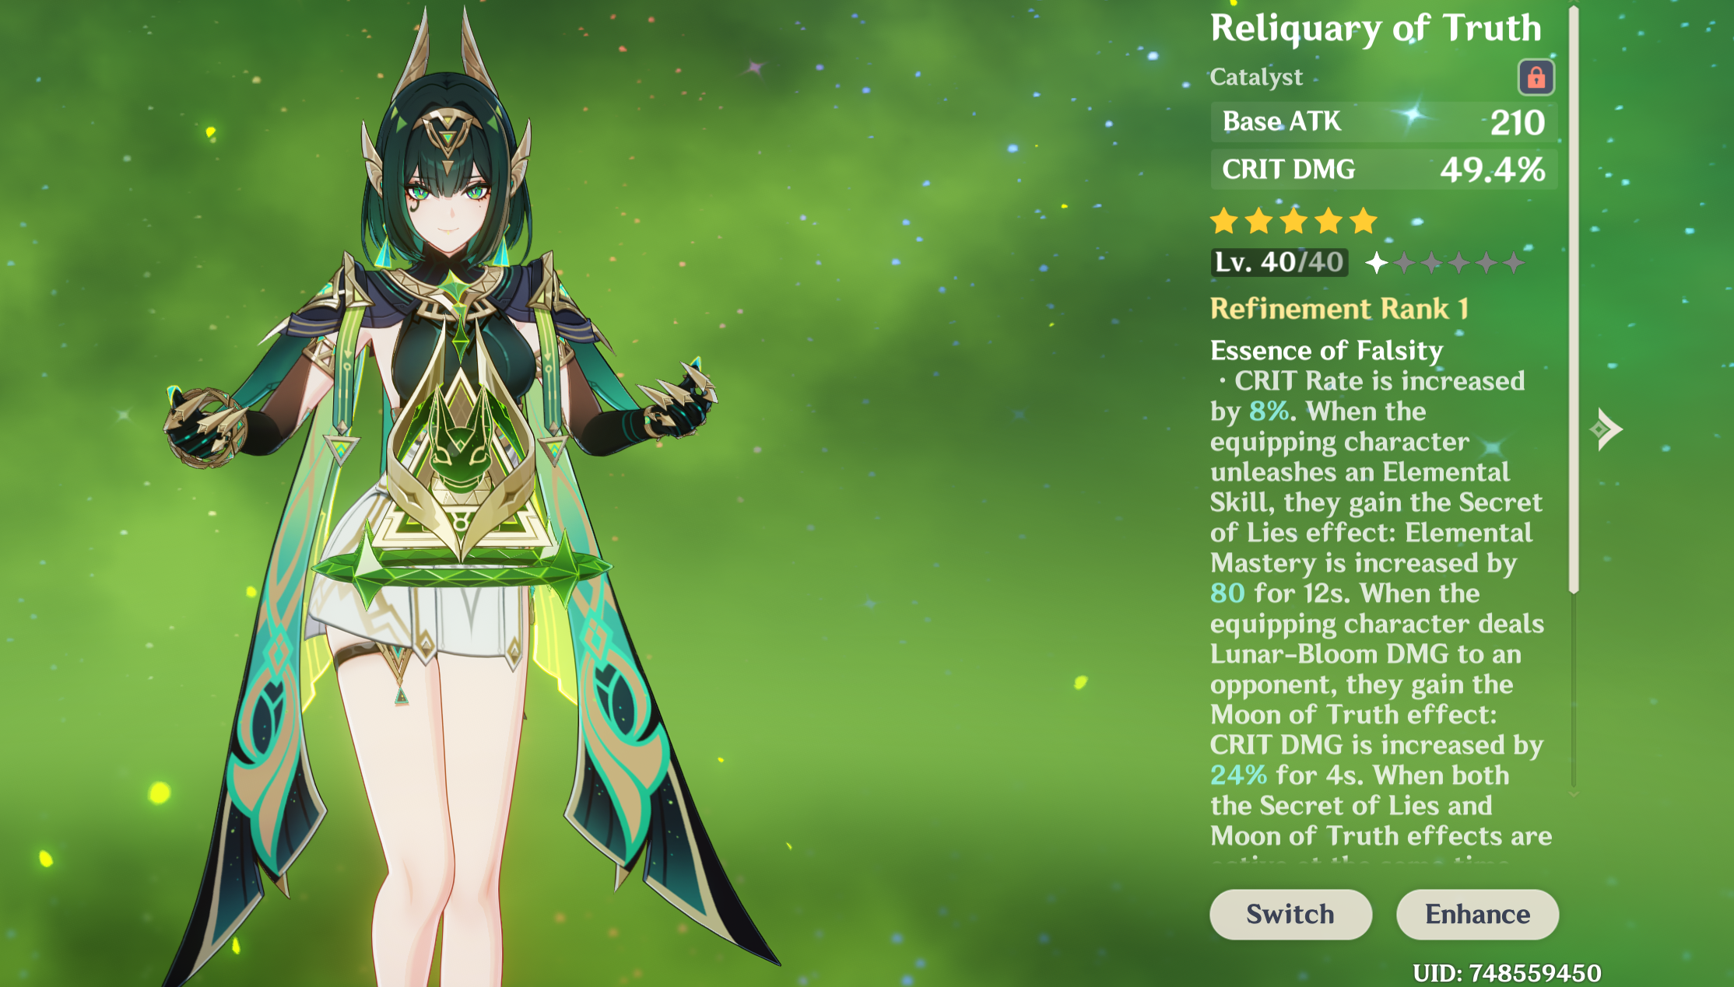
Task: Click the Refinement Rank 1 label
Action: pos(1339,309)
